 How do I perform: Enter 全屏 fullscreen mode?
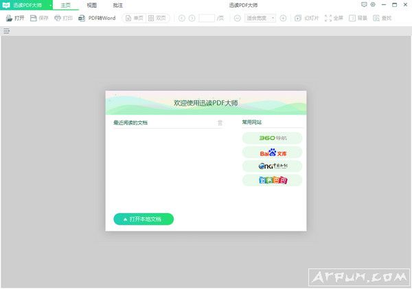pos(334,18)
